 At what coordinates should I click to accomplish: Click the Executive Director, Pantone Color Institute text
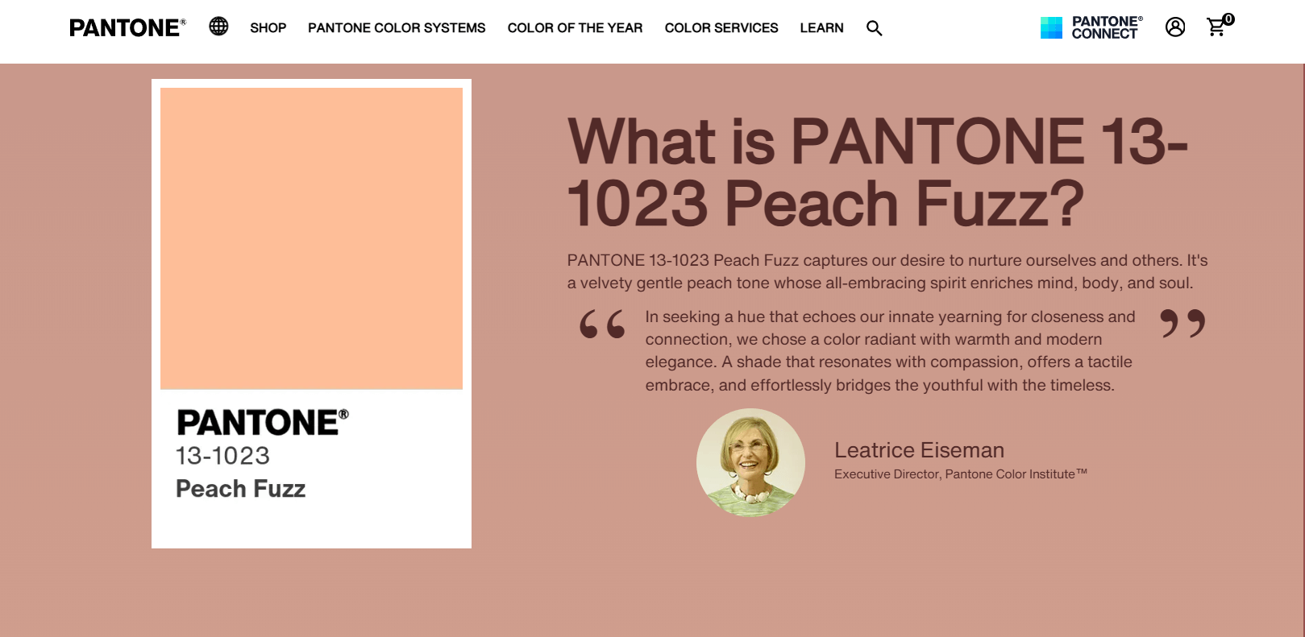pyautogui.click(x=961, y=474)
